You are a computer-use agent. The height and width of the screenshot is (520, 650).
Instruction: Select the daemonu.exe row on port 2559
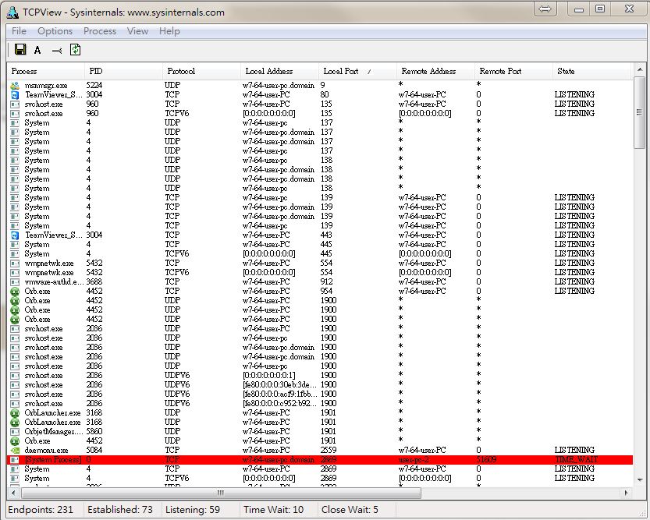(320, 451)
